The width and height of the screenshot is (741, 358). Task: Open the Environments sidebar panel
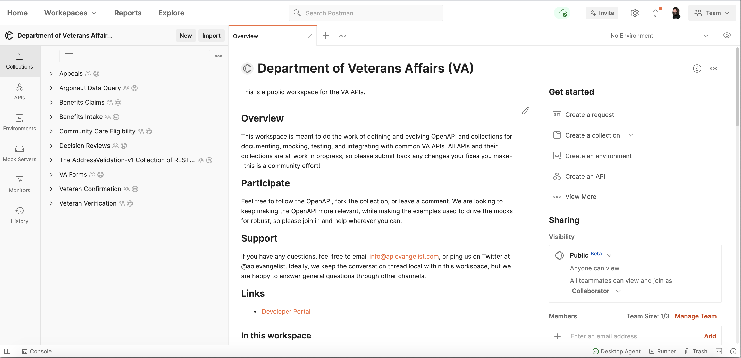click(x=20, y=123)
